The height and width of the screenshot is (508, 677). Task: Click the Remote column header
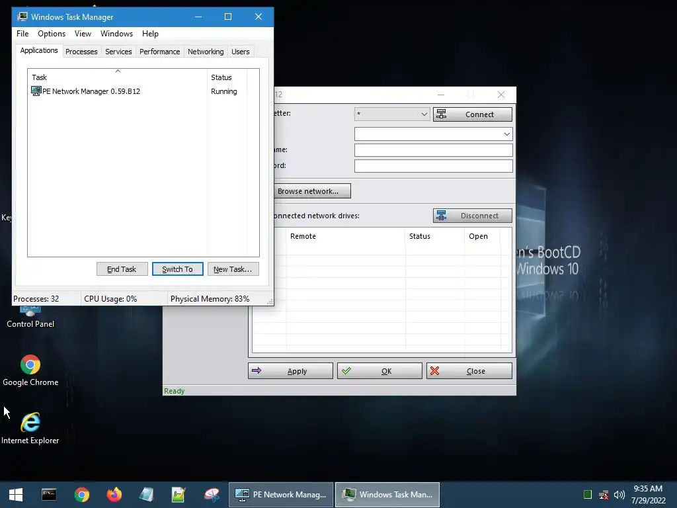click(x=345, y=236)
